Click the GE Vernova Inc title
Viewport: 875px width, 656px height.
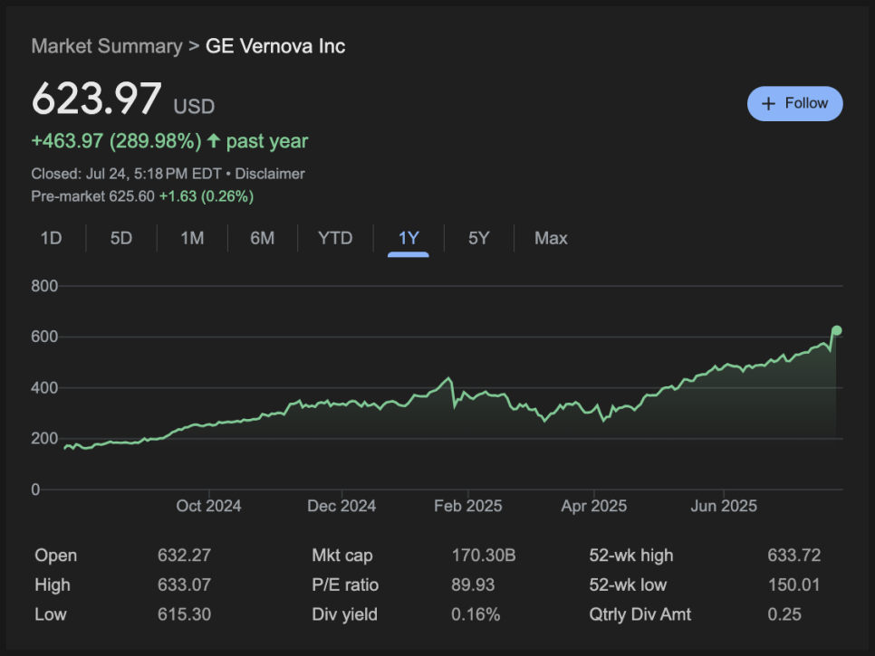tap(275, 46)
